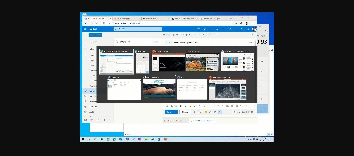Viewport: 354px width, 156px height.
Task: Toggle the Drafts favorite star
Action: [129, 42]
